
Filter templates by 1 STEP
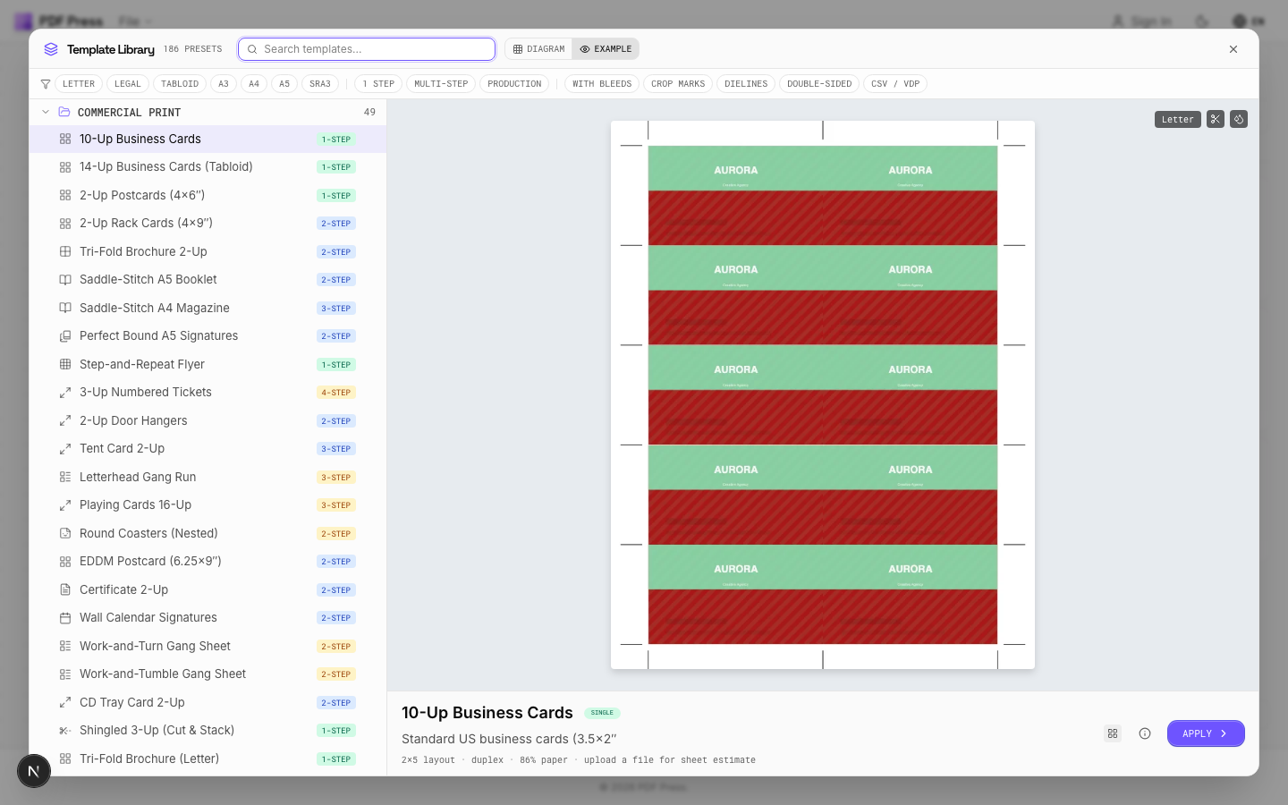coord(378,84)
